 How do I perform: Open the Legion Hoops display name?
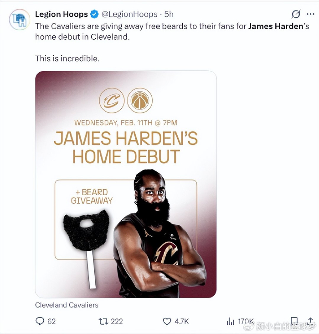click(x=62, y=14)
